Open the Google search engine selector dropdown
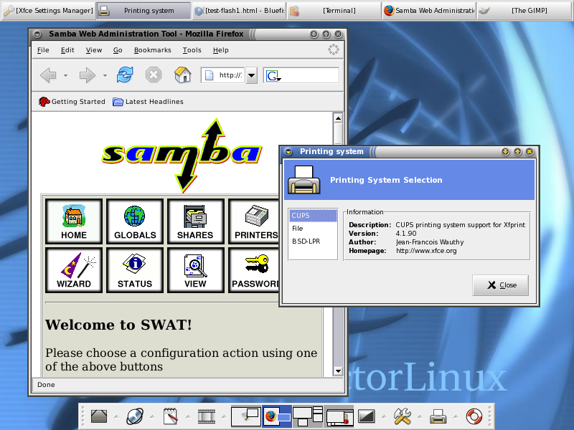Viewport: 574px width, 430px height. coord(273,76)
